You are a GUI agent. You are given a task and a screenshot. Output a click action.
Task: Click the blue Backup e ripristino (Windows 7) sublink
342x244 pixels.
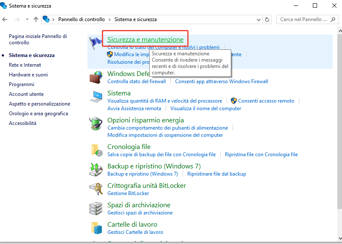tap(142, 174)
